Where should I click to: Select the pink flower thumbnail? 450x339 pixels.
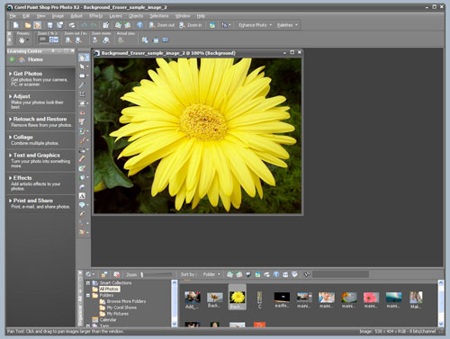(x=371, y=298)
